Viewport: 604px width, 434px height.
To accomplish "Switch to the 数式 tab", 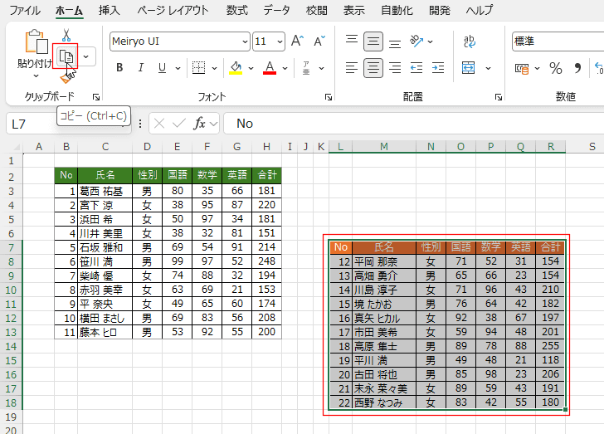I will 237,10.
